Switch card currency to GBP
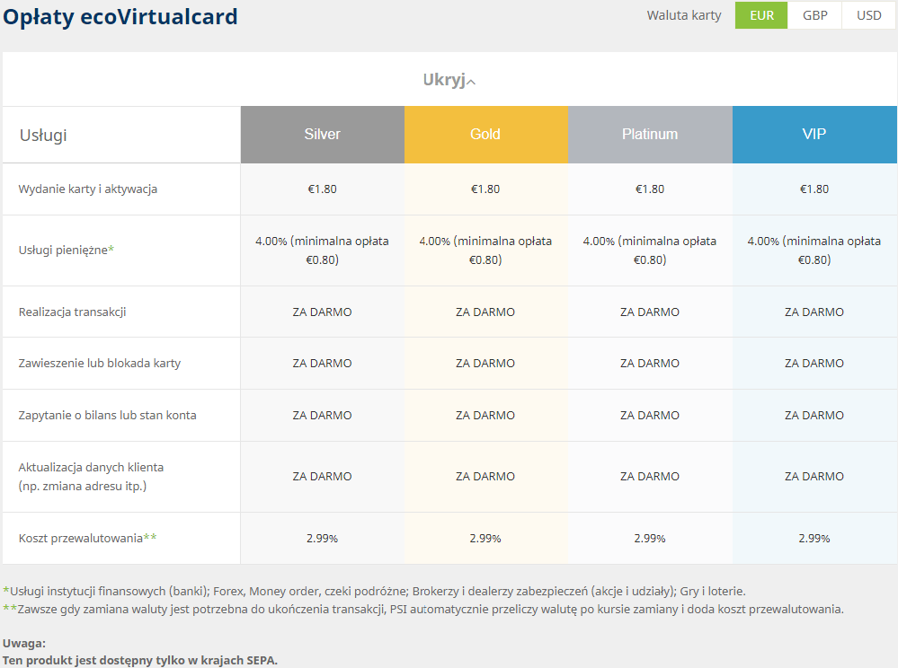This screenshot has height=668, width=898. [x=814, y=15]
